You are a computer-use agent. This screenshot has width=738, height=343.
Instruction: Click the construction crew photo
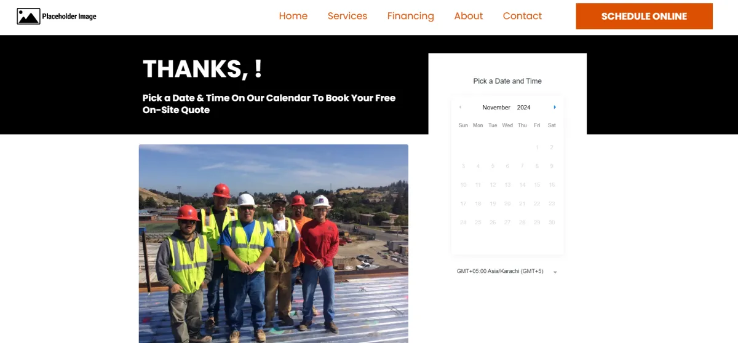274,243
